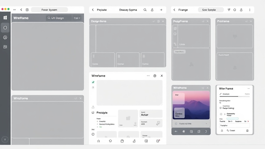Select the third card in Design Bens panel

coord(153,60)
